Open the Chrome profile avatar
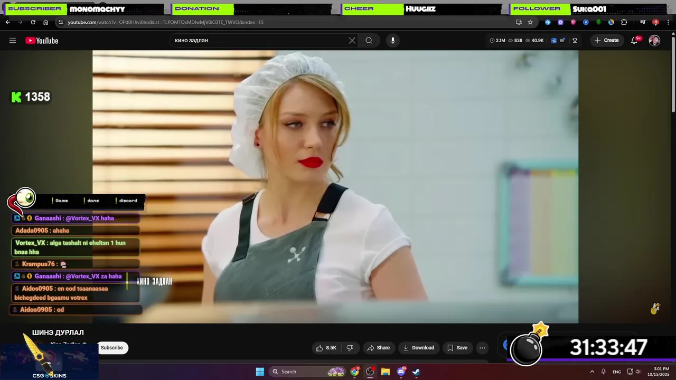Image resolution: width=676 pixels, height=380 pixels. [655, 22]
